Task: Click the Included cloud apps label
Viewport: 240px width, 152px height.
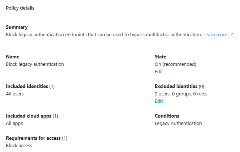Action: pos(29,116)
